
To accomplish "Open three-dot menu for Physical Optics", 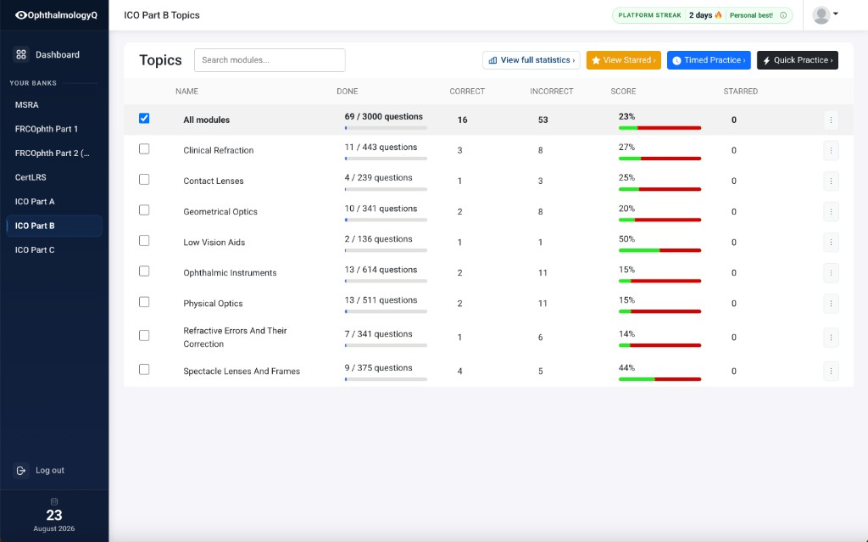I will coord(831,303).
